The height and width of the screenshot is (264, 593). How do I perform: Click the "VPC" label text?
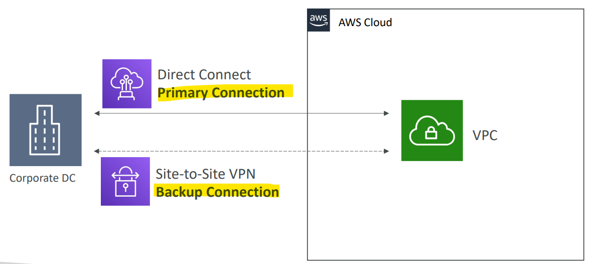pyautogui.click(x=485, y=136)
